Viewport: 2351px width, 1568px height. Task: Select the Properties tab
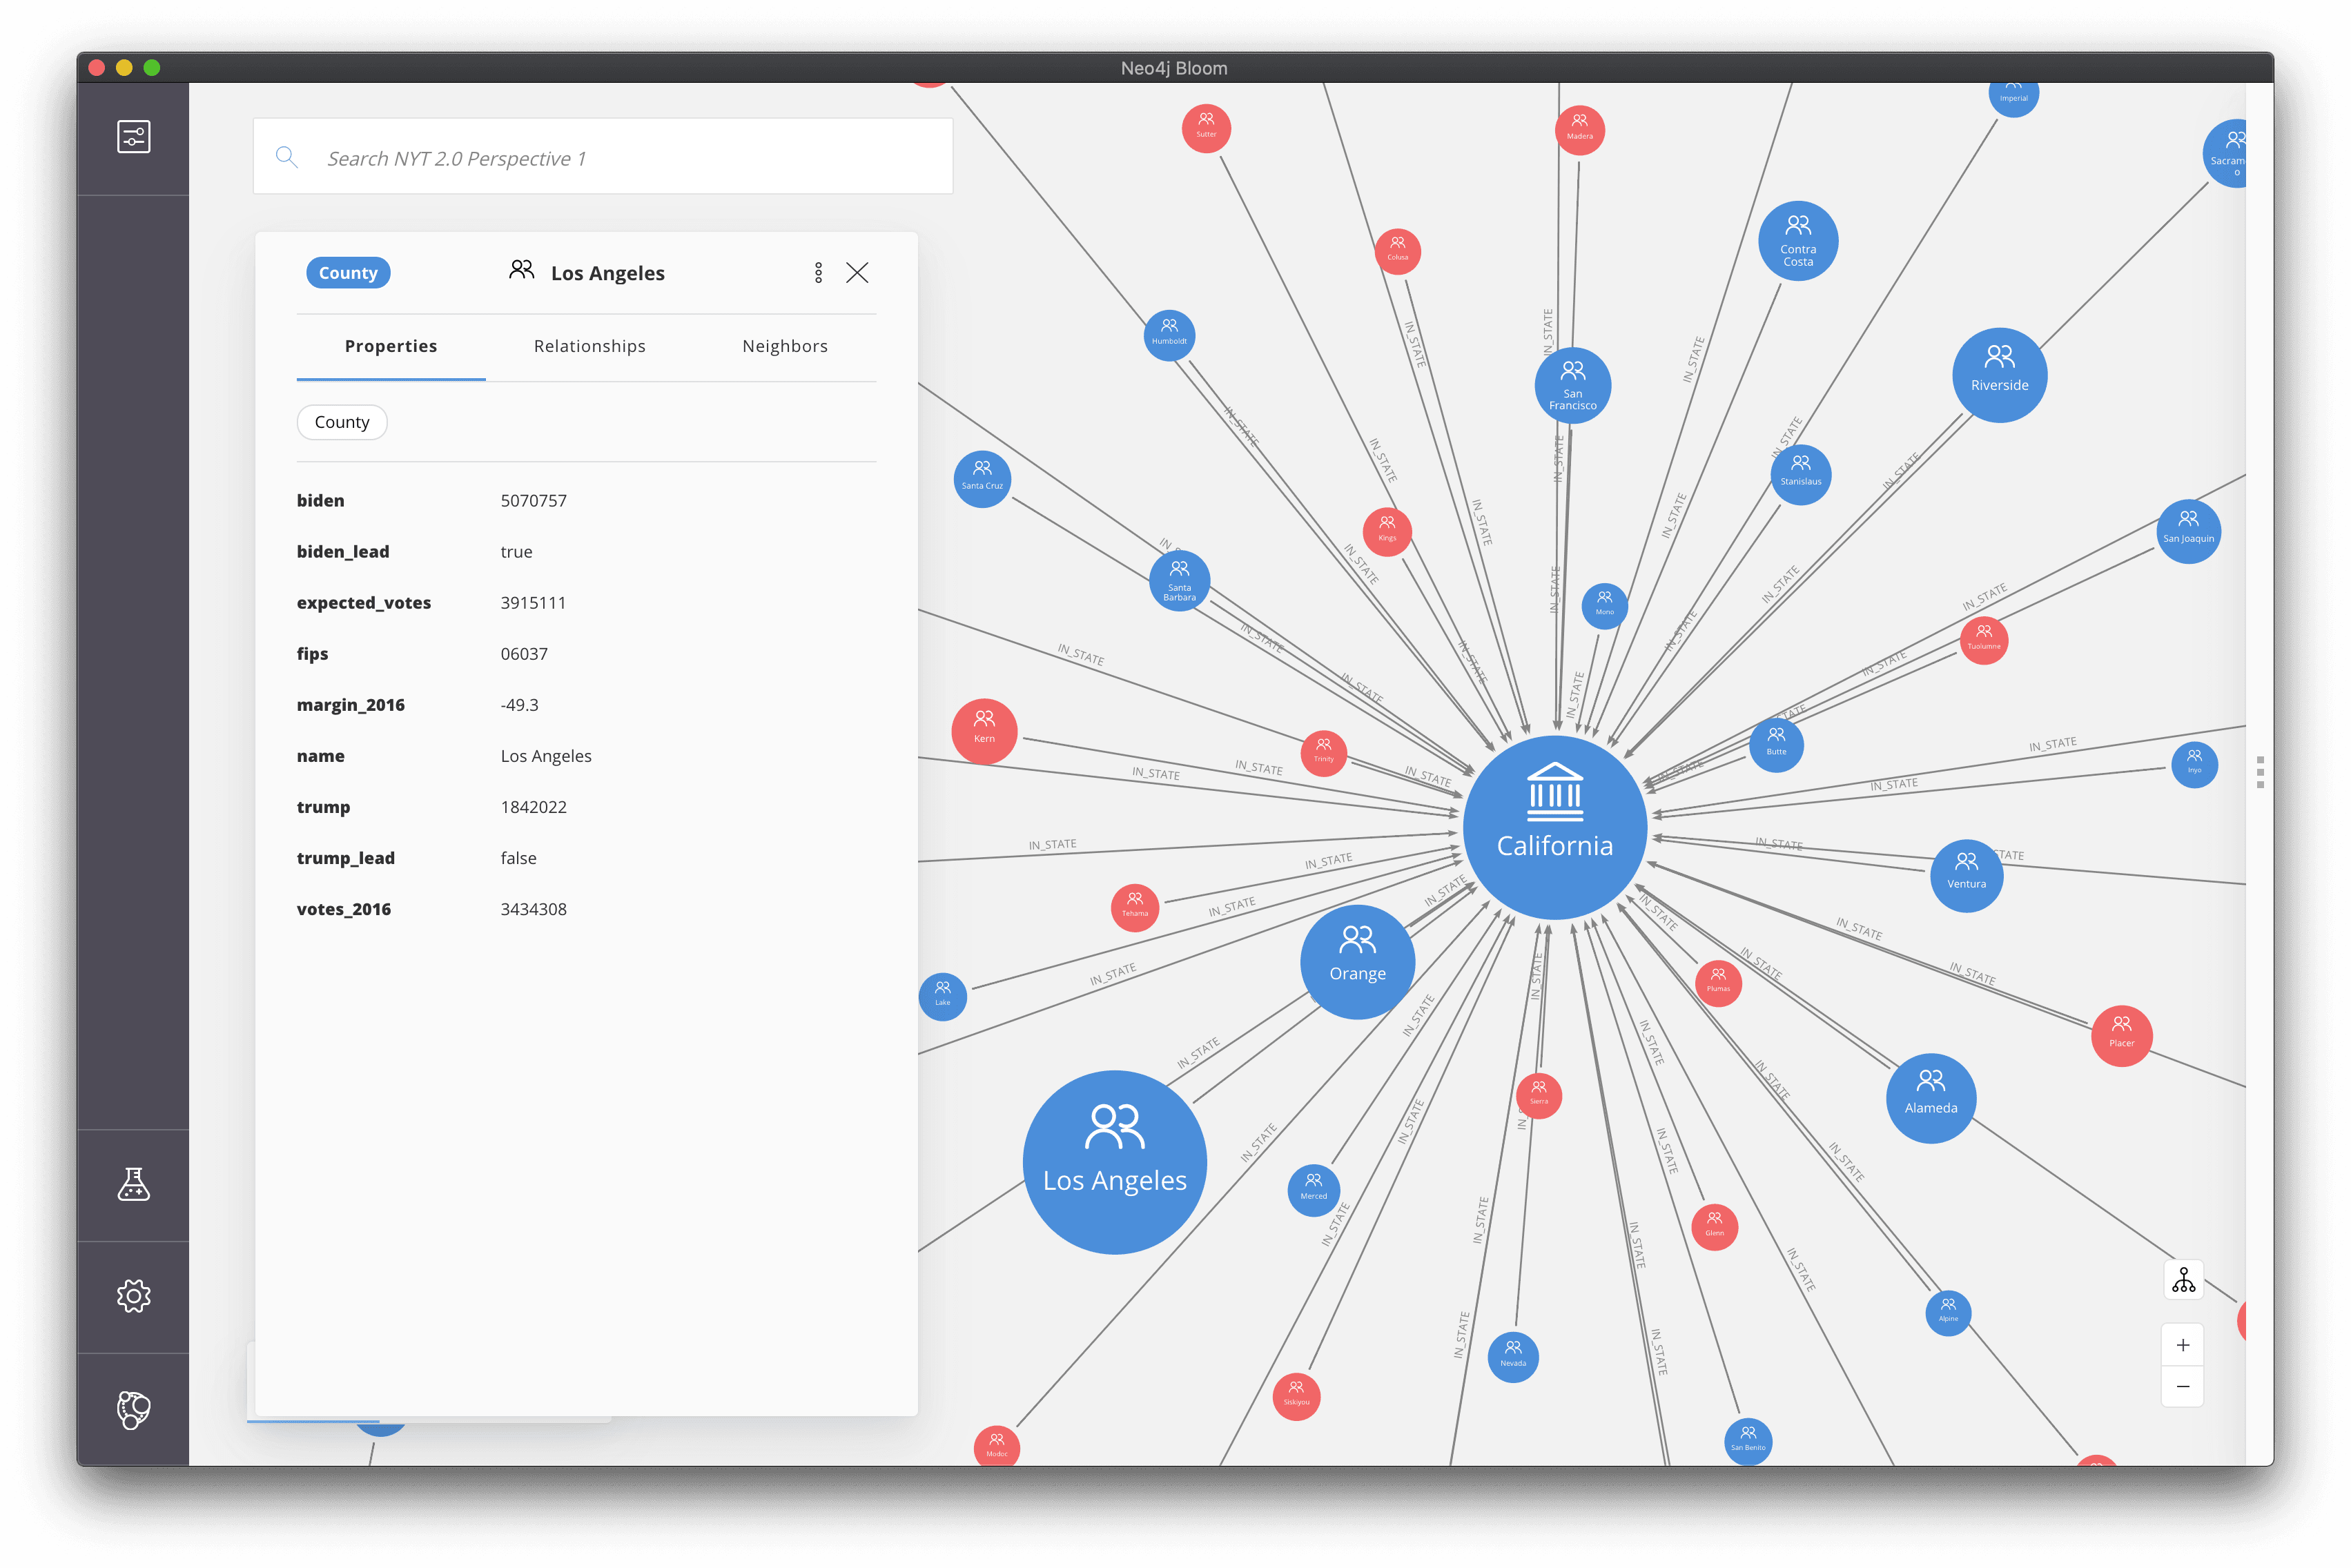tap(390, 346)
